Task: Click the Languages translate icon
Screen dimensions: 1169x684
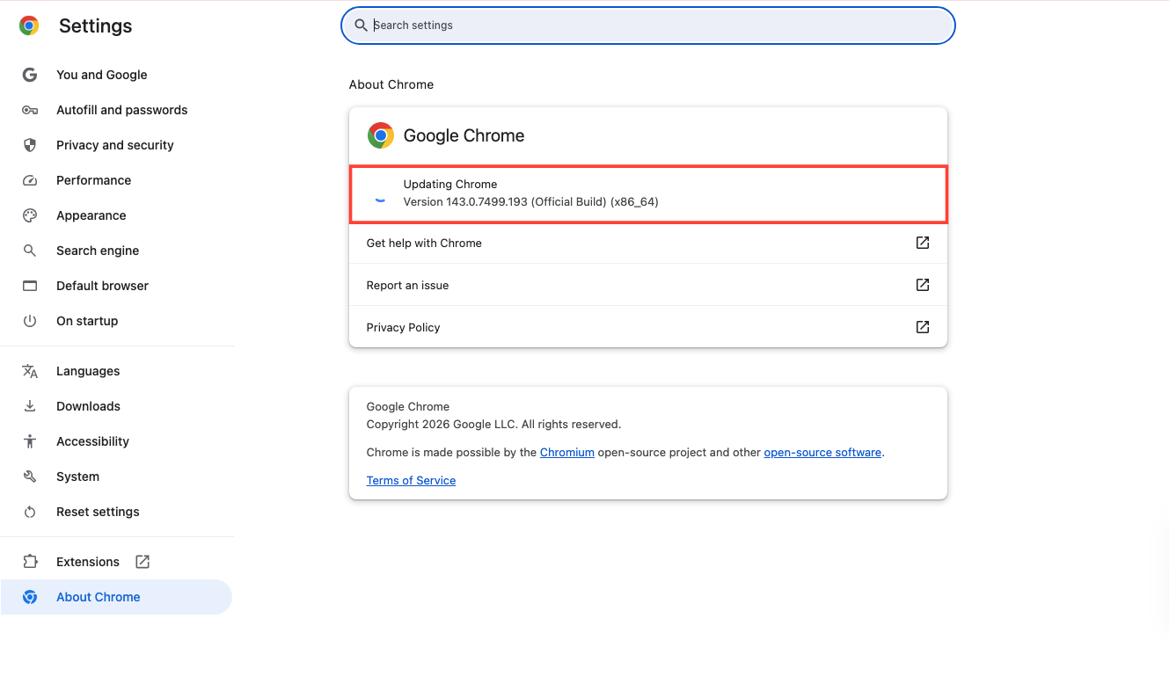Action: point(30,371)
